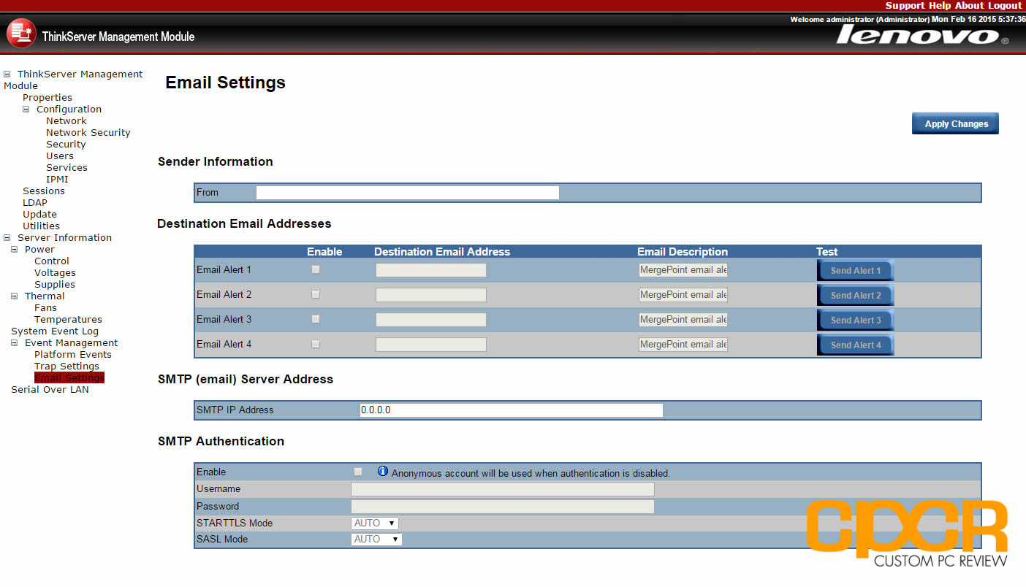The width and height of the screenshot is (1026, 587).
Task: Open Network in the navigation tree
Action: pos(66,120)
